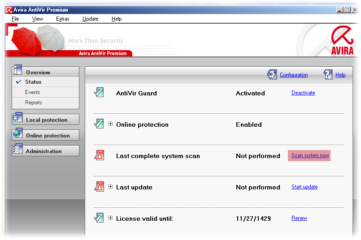Click the AntiVir Guard label
361x240 pixels.
pyautogui.click(x=136, y=93)
